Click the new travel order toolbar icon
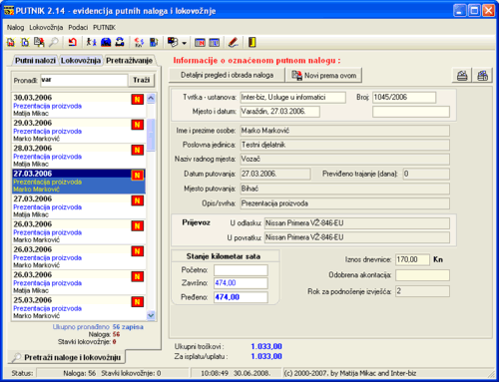Screen dimensions: 499x382 pyautogui.click(x=11, y=42)
